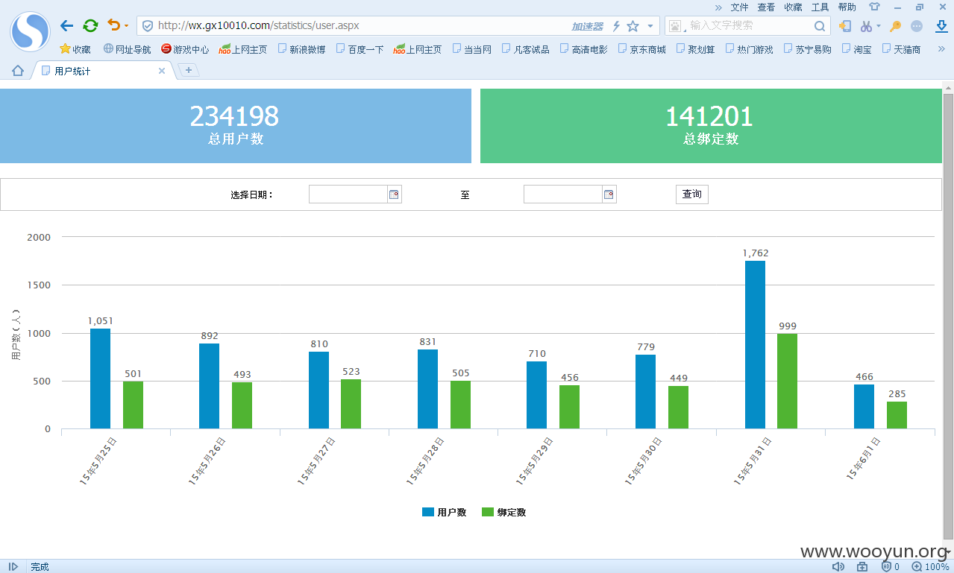Click the send-to-phone icon

pos(845,26)
